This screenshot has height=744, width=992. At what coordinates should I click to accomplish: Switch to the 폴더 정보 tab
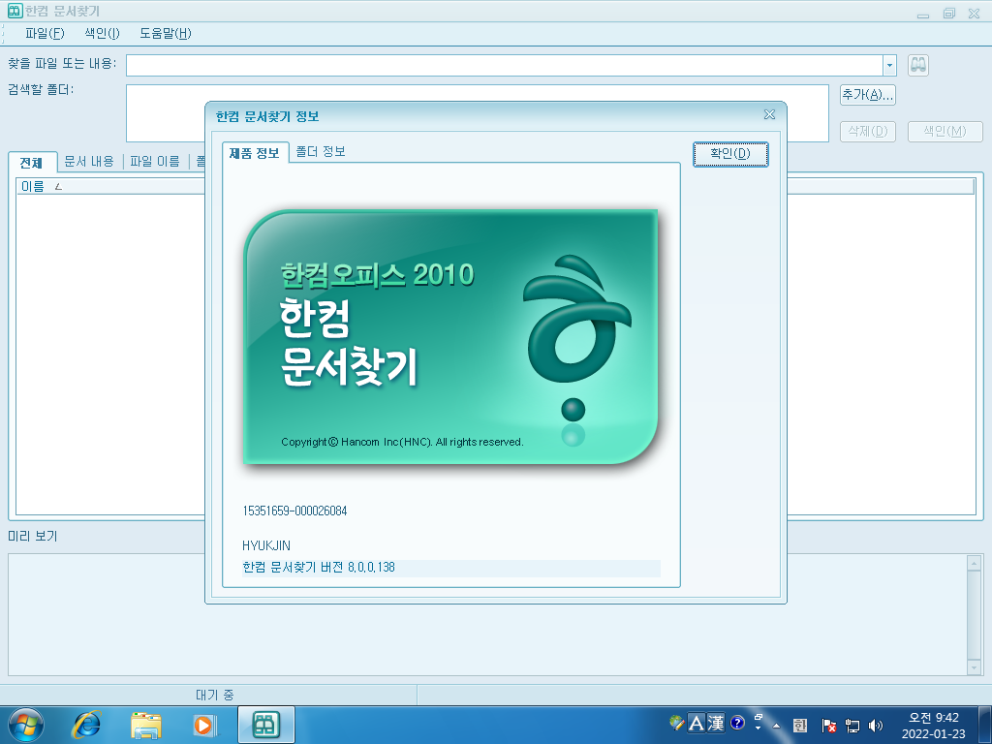pyautogui.click(x=320, y=152)
